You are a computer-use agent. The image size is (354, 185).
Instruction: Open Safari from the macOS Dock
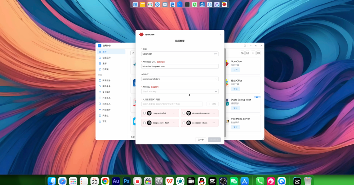click(x=62, y=181)
